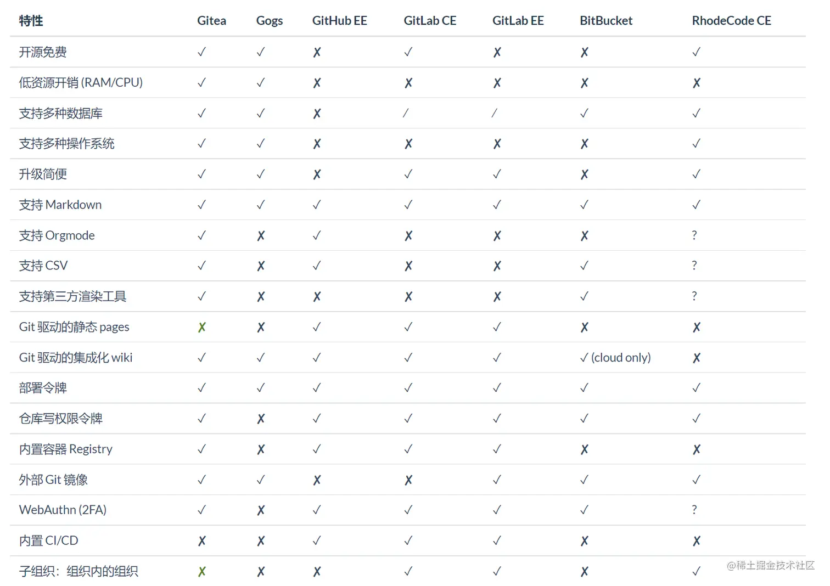The width and height of the screenshot is (830, 586).
Task: Click the Gogs X mark in 支持 Orgmode row
Action: tap(261, 236)
